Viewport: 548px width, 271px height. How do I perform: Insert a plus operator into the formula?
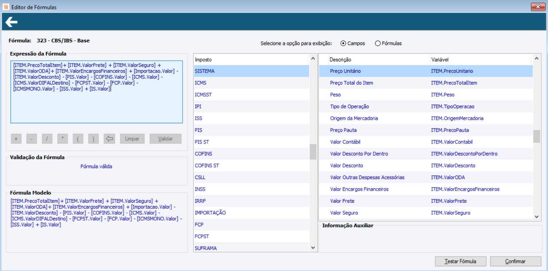(x=16, y=139)
